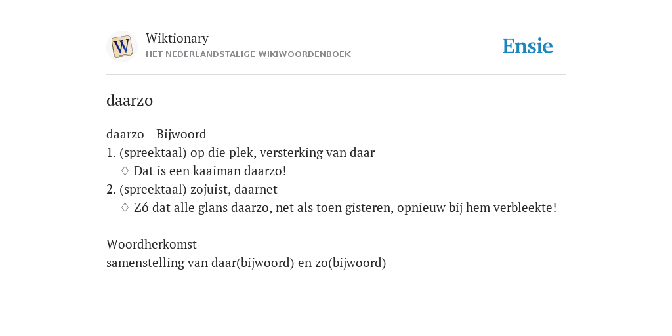Click the example sentence ending 'verbleekte!'
The image size is (672, 336).
pos(345,208)
